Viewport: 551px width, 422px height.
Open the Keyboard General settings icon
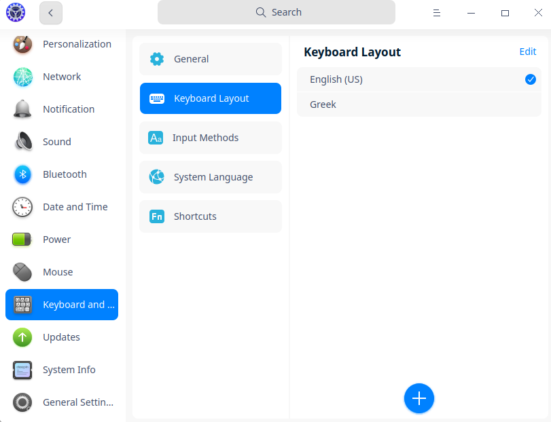(x=157, y=59)
